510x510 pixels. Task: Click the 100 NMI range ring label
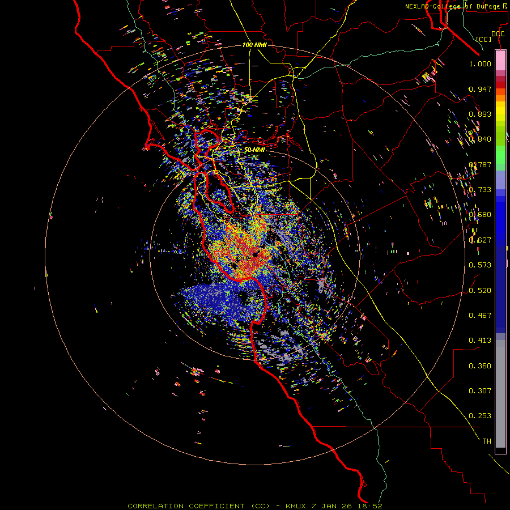coord(254,45)
